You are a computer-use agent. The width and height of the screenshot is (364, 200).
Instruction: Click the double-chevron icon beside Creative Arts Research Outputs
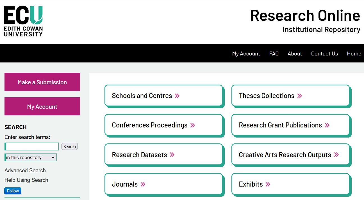(336, 155)
